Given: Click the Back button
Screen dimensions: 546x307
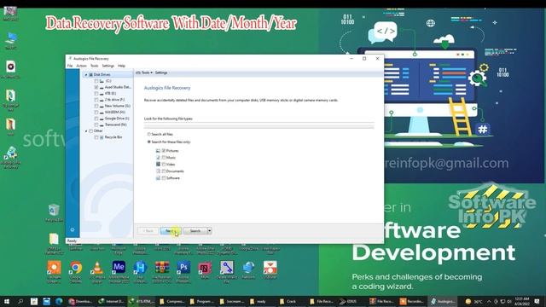Looking at the screenshot, I should coord(148,231).
